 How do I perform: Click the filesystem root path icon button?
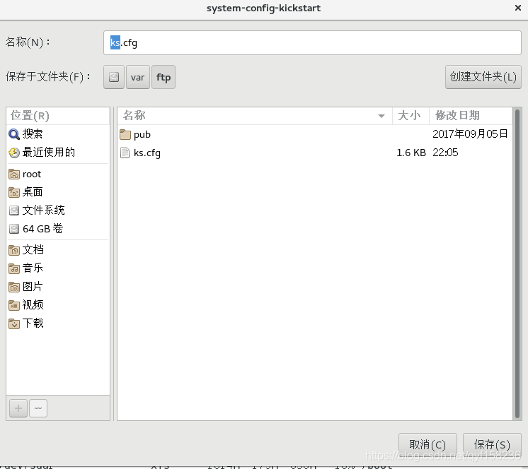(114, 77)
